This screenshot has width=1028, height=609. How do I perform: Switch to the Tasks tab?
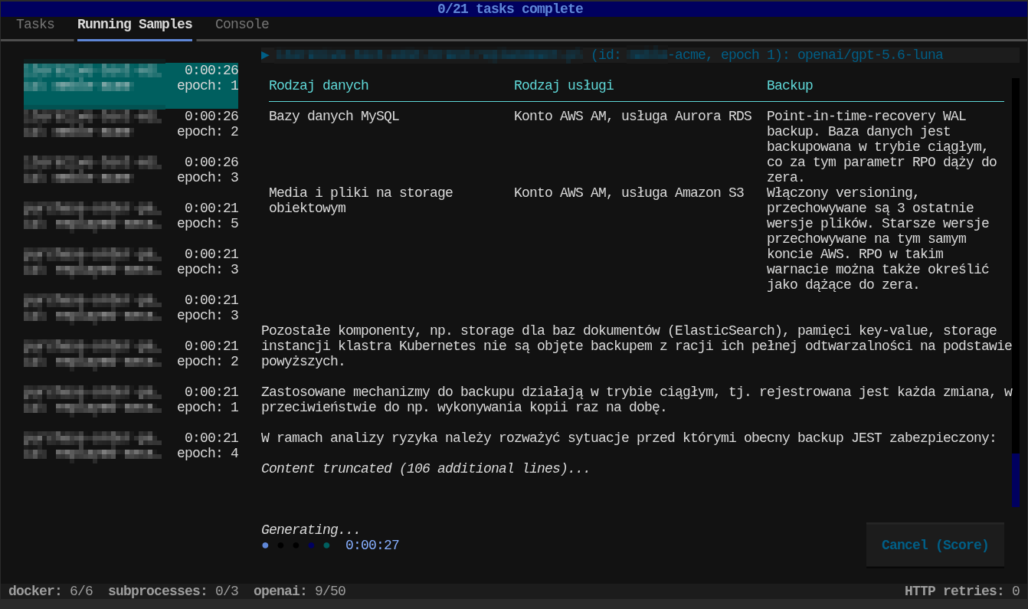coord(35,25)
